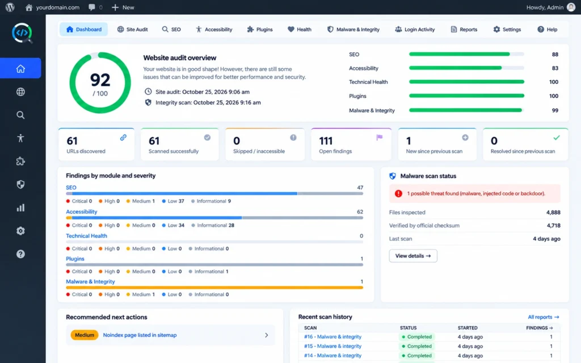Click the plugin code logo in sidebar
This screenshot has height=363, width=581.
[22, 33]
